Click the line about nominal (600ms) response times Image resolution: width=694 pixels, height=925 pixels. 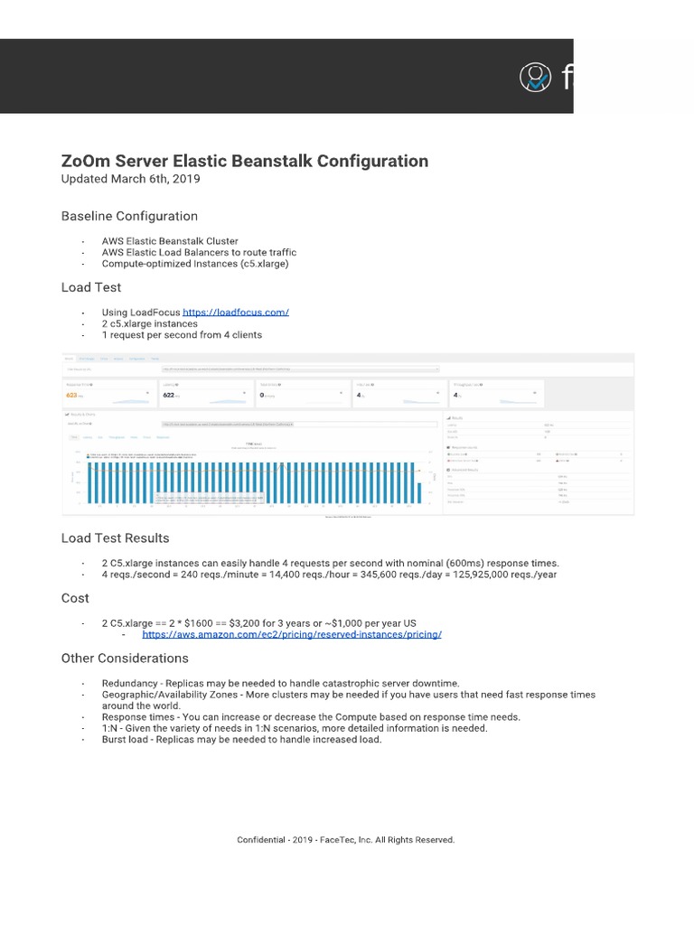pyautogui.click(x=331, y=563)
